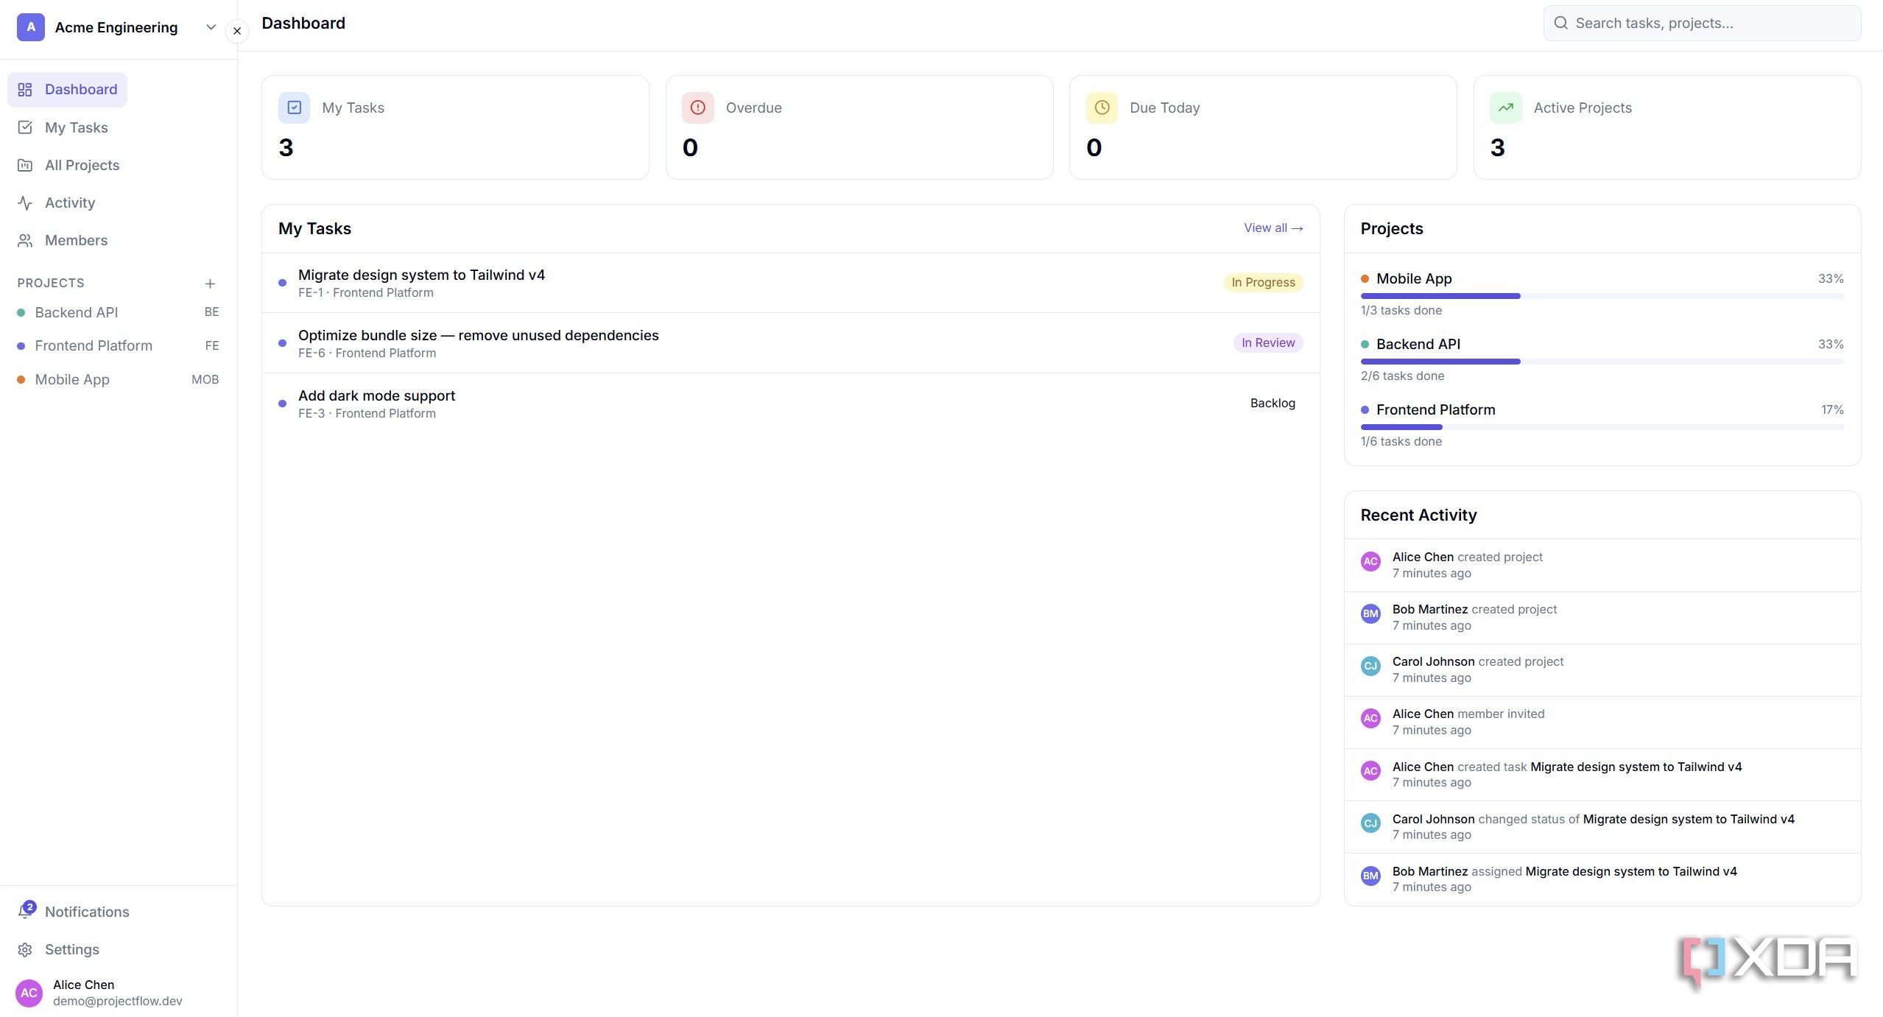
Task: Open task Add dark mode support
Action: click(x=790, y=404)
